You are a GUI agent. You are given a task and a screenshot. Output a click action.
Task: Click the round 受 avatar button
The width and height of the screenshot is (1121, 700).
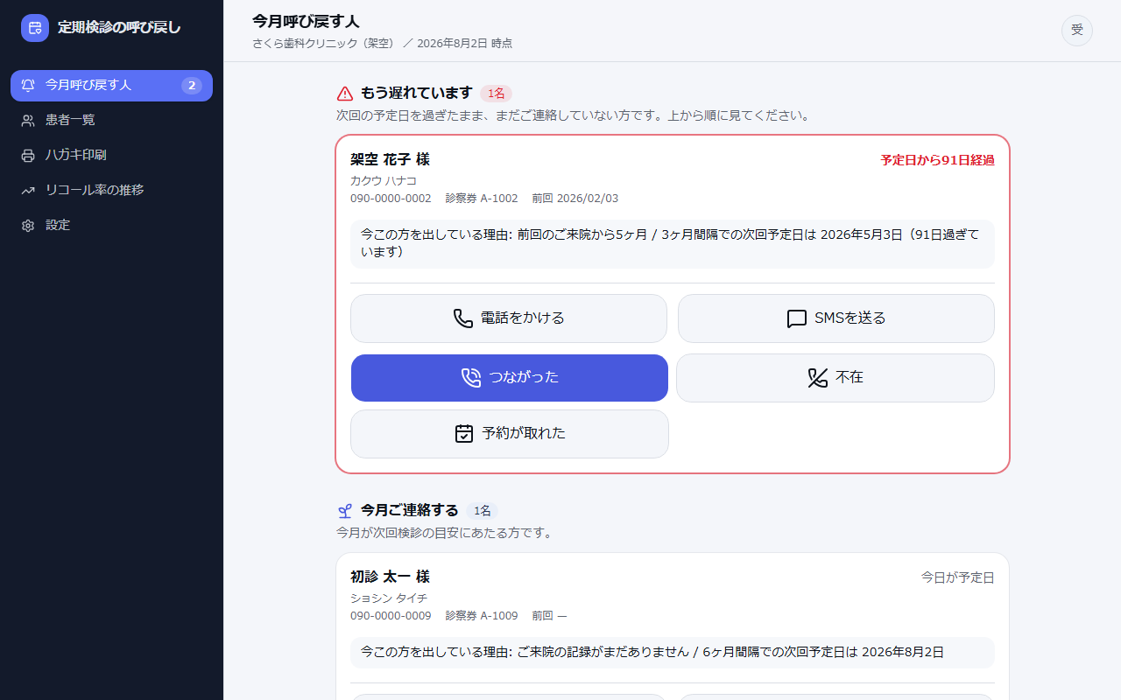pos(1077,31)
